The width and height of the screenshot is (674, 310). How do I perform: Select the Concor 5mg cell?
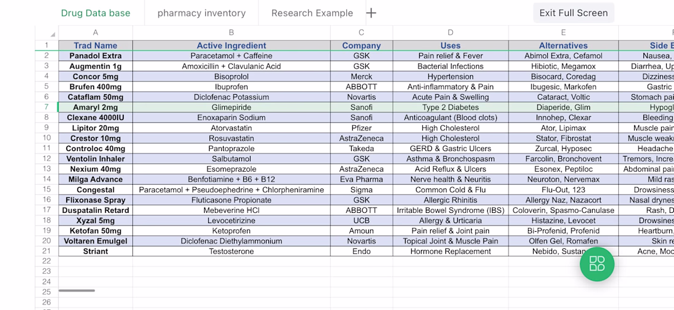click(96, 76)
